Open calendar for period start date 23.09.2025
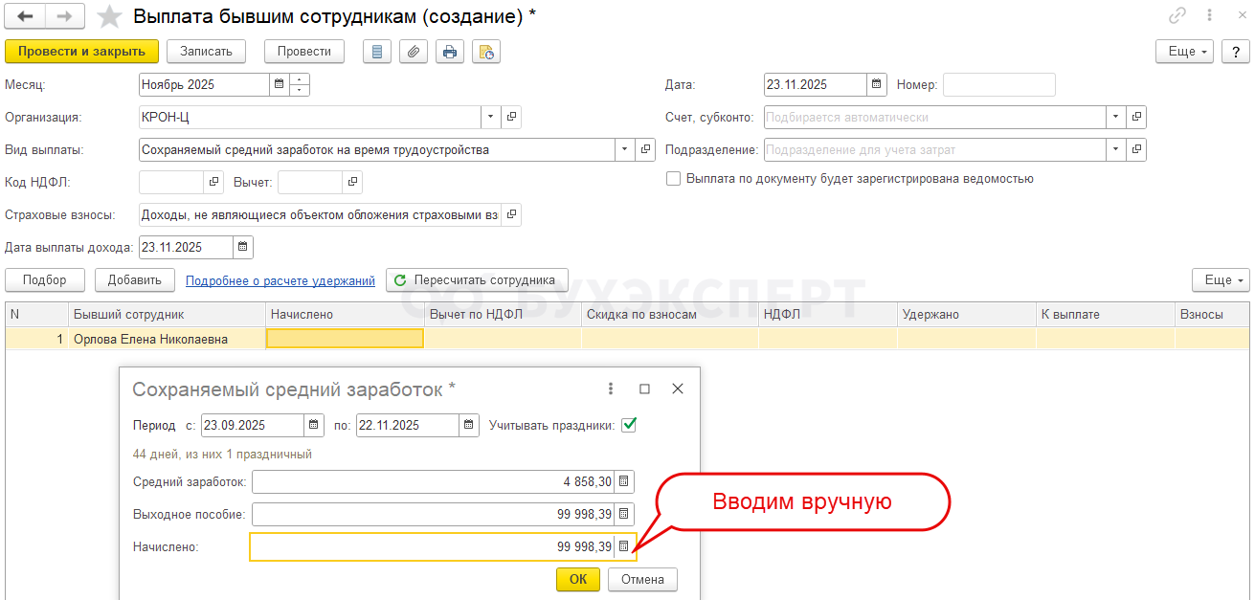The width and height of the screenshot is (1255, 600). [314, 425]
